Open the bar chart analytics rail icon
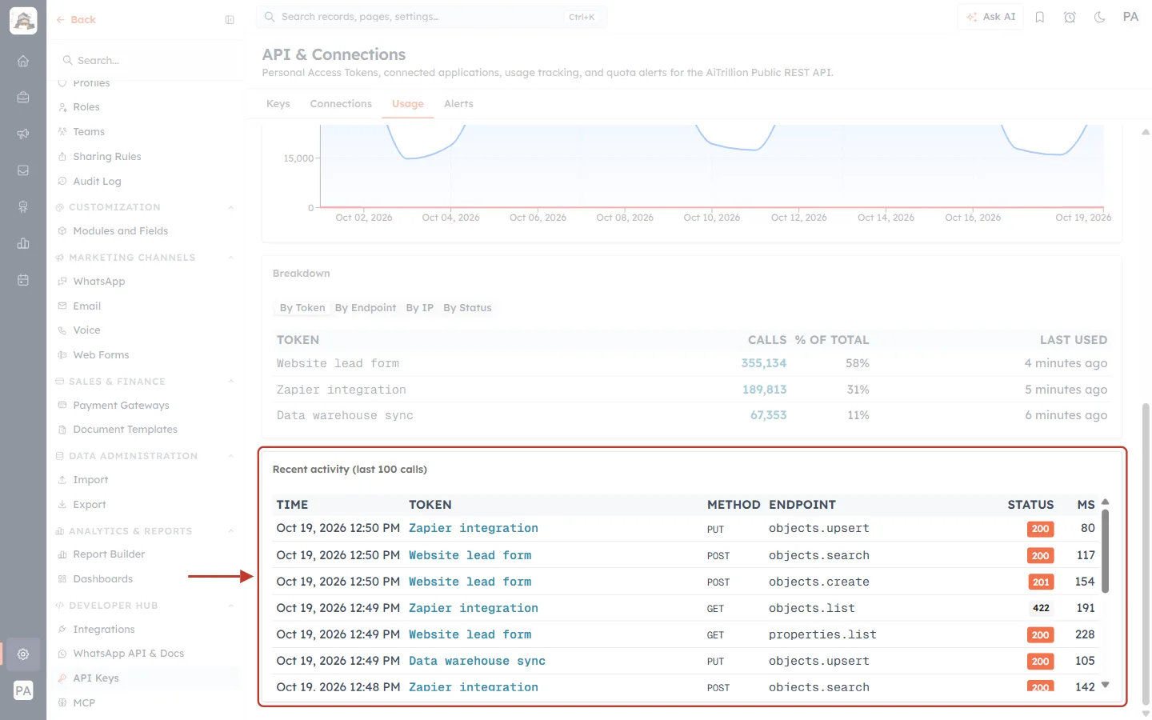This screenshot has height=720, width=1152. click(x=23, y=243)
